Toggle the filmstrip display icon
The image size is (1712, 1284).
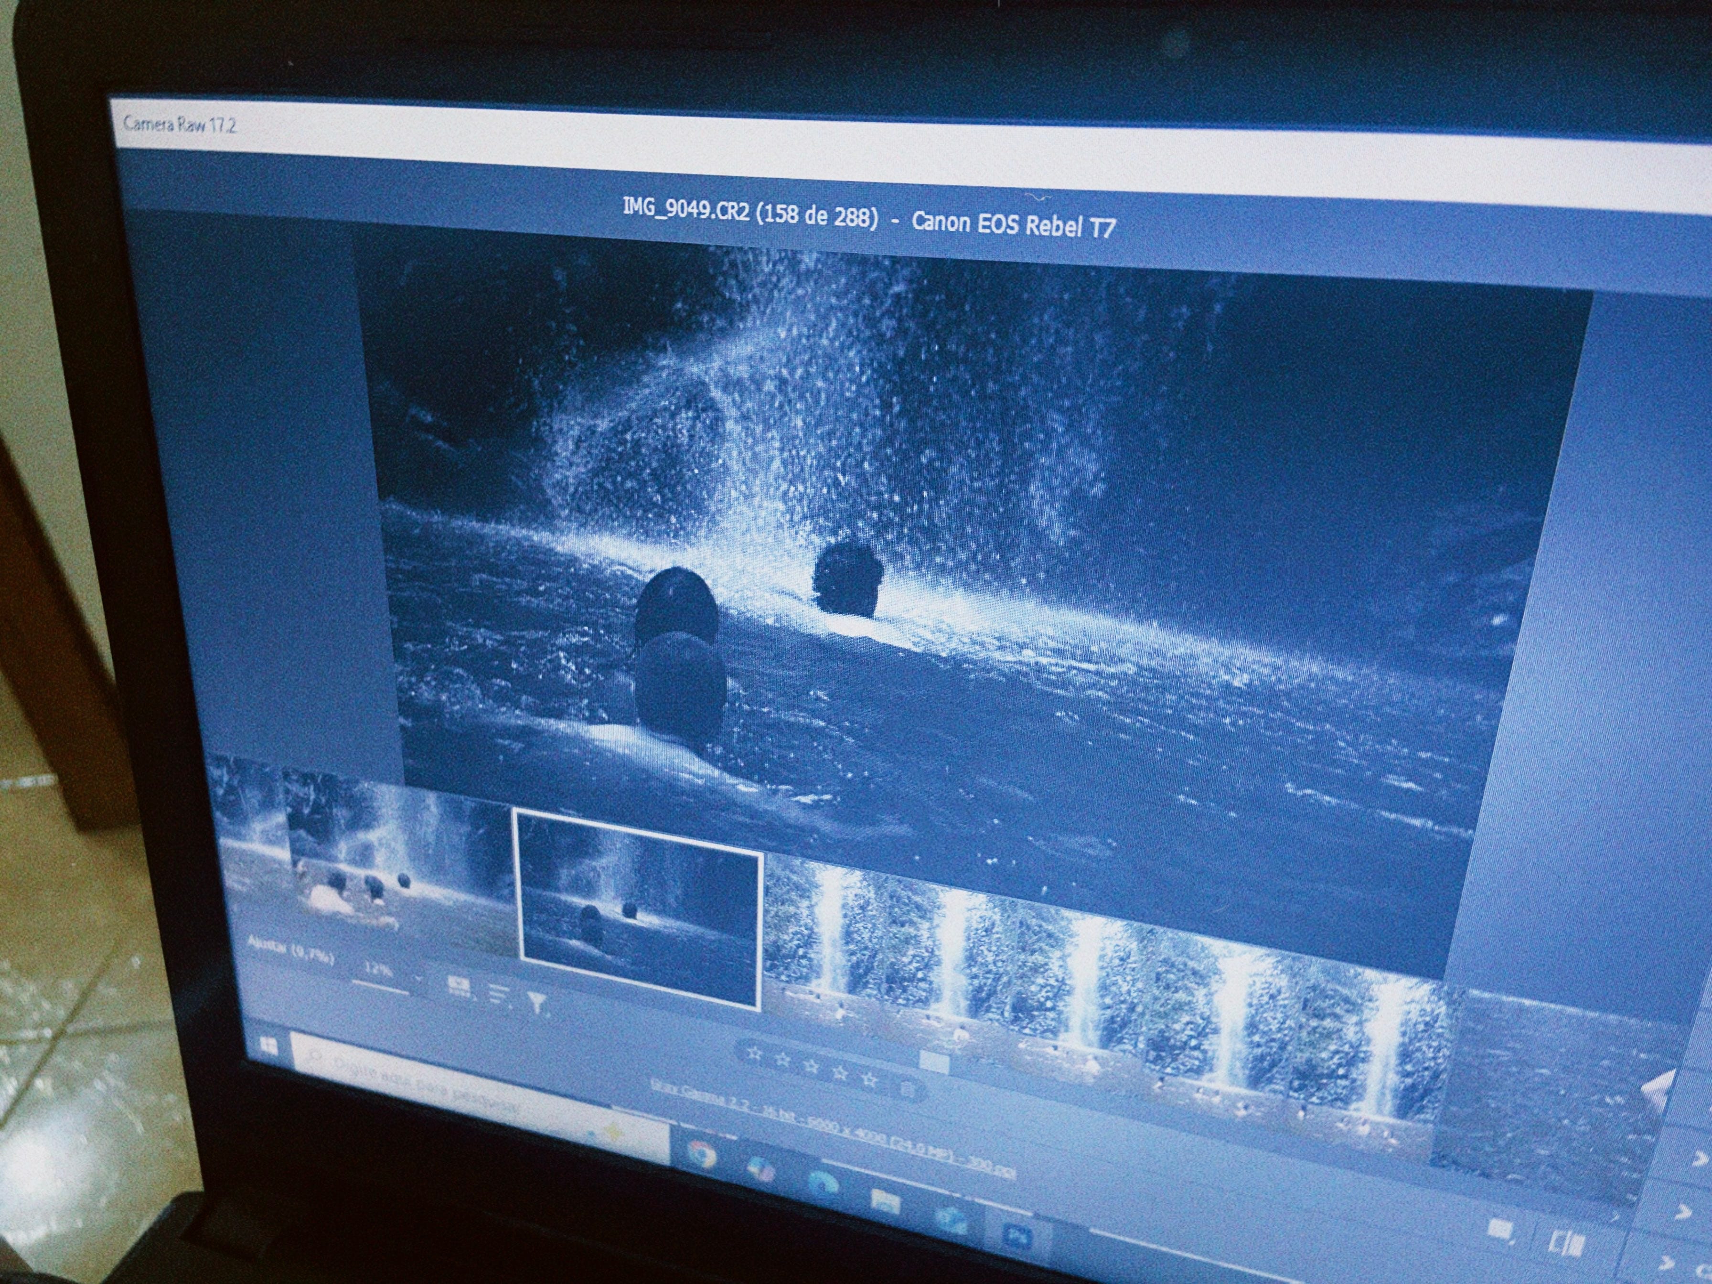click(460, 987)
